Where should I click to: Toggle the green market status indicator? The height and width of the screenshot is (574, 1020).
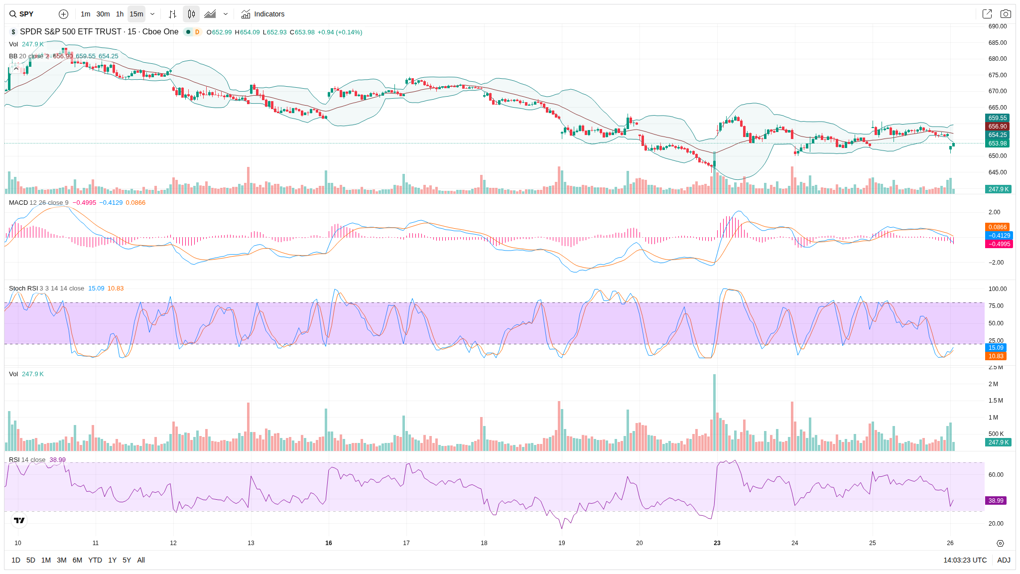[188, 32]
